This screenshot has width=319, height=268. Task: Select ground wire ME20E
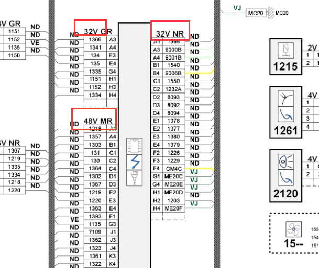(x=173, y=184)
